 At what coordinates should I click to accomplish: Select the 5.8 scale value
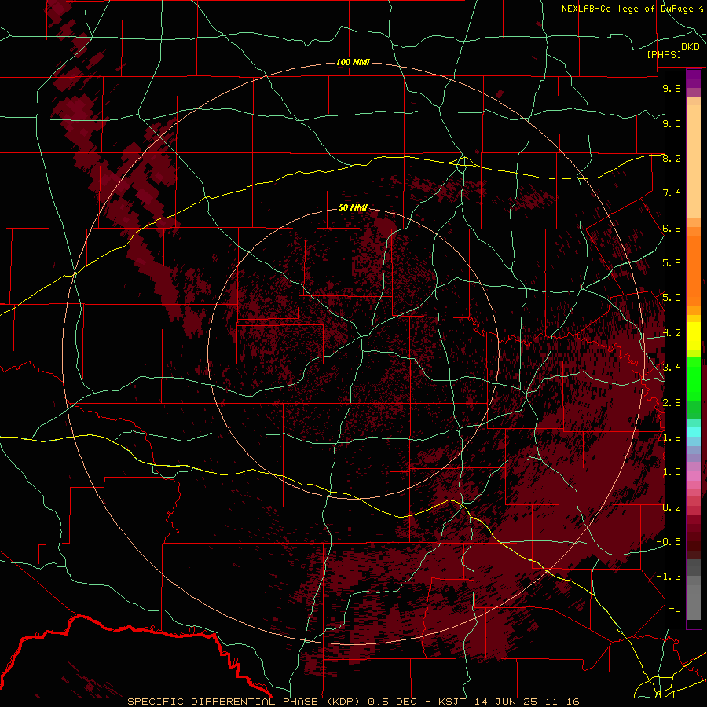[672, 263]
